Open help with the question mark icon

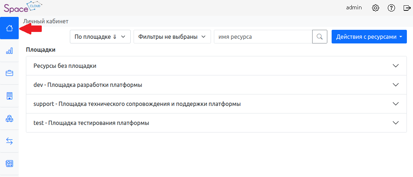tap(391, 8)
